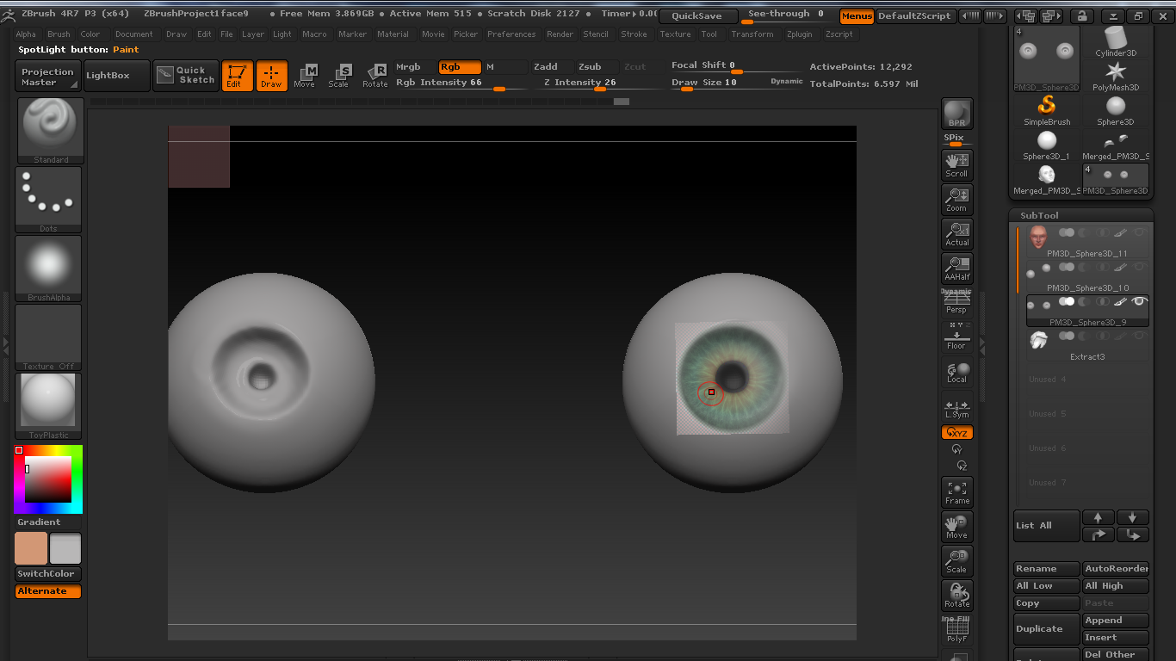Click the List All button

coord(1047,526)
